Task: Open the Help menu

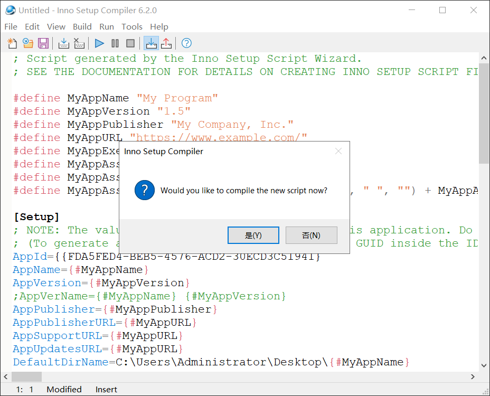Action: [159, 27]
